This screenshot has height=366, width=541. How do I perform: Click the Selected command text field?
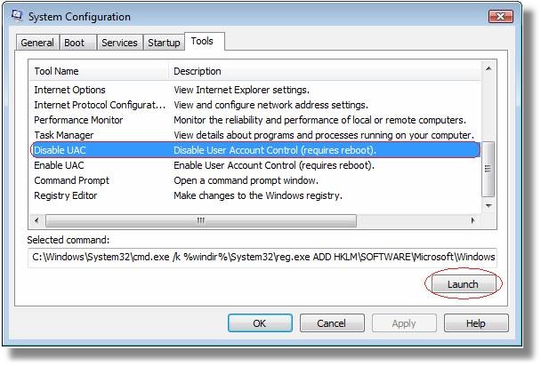tap(262, 258)
